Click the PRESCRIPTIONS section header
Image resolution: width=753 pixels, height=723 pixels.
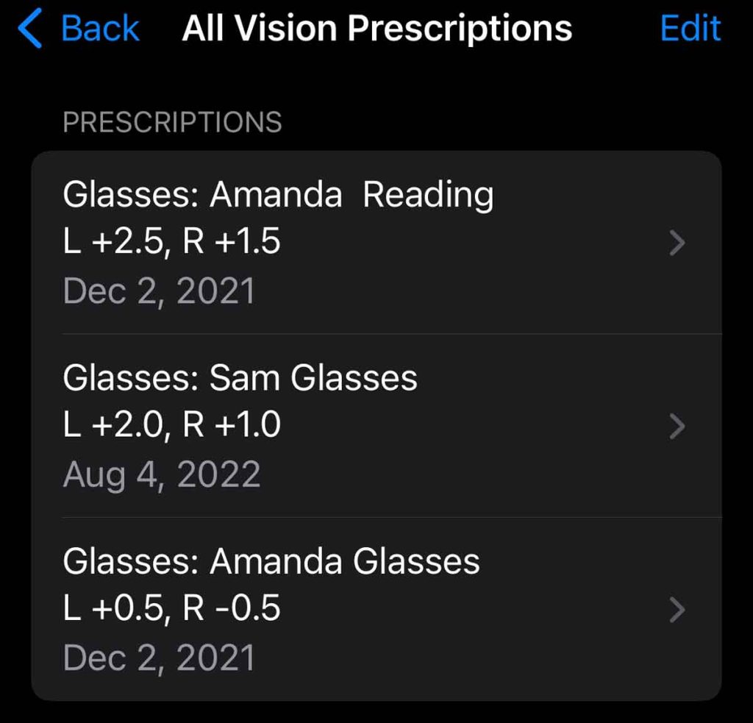172,122
